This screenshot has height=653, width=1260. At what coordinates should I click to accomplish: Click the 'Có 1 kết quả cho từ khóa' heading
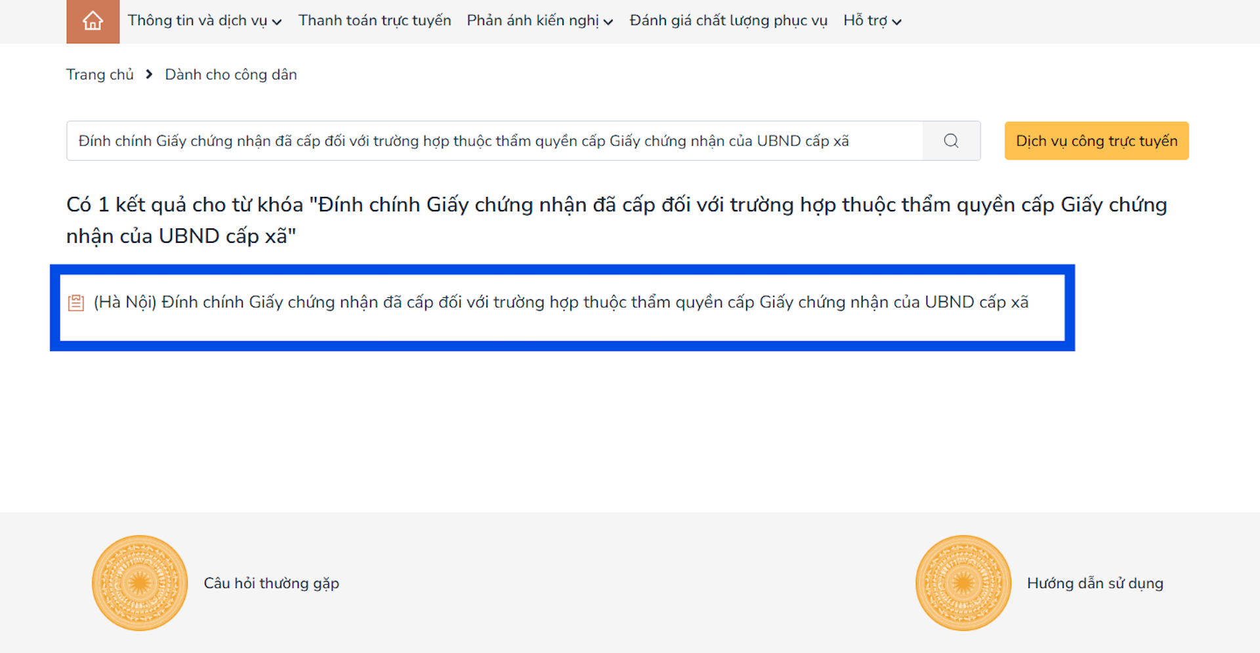(617, 220)
